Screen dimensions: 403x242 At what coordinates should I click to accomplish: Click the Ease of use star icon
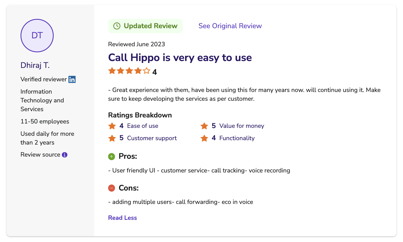tap(112, 126)
